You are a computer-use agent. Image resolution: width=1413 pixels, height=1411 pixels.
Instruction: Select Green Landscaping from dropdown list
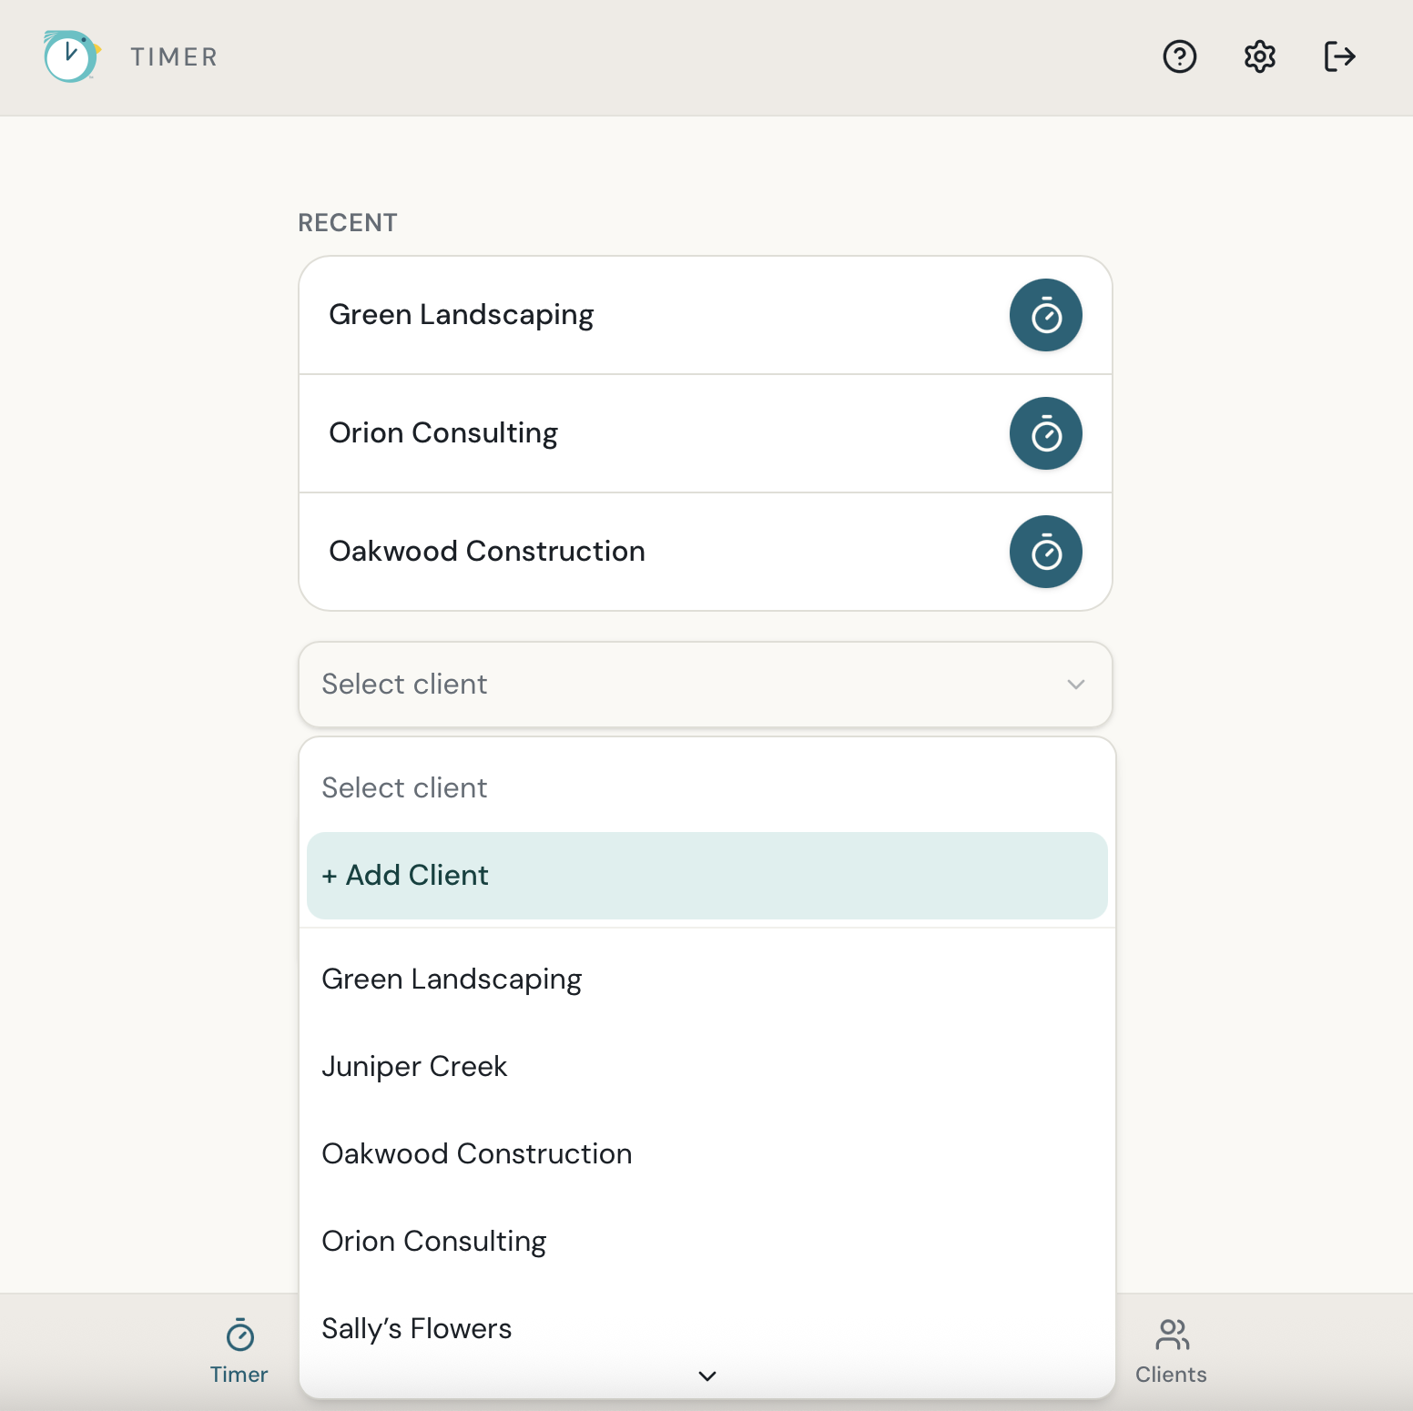[707, 980]
